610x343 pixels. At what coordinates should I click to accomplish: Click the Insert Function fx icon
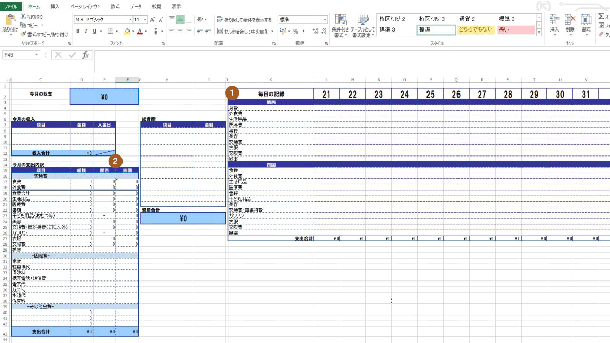[x=85, y=55]
